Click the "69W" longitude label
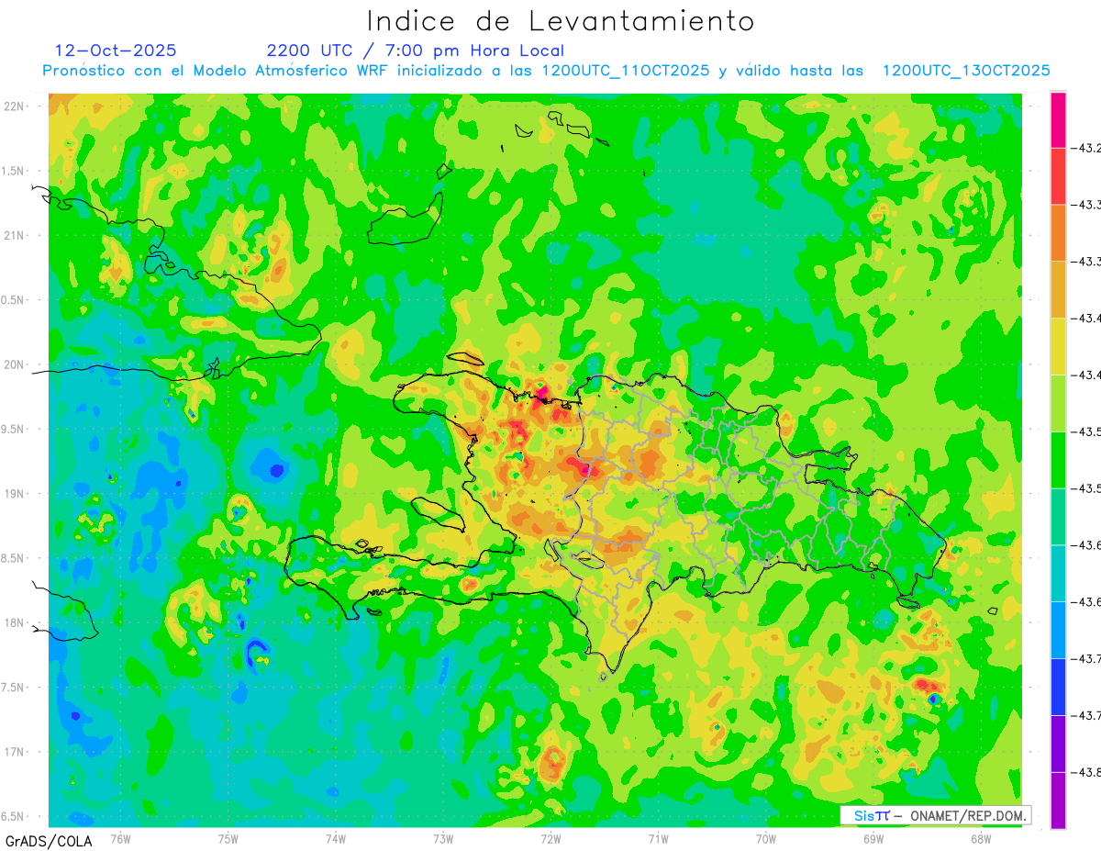This screenshot has width=1101, height=851. (x=873, y=837)
